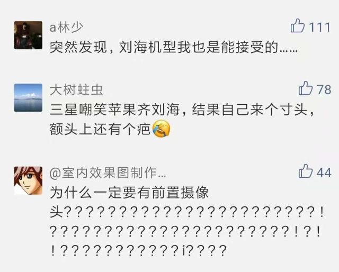Open the @室内效果图制作... username
The width and height of the screenshot is (339, 272).
click(x=108, y=173)
